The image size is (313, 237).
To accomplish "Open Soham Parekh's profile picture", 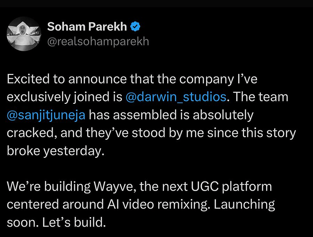I will tap(24, 34).
